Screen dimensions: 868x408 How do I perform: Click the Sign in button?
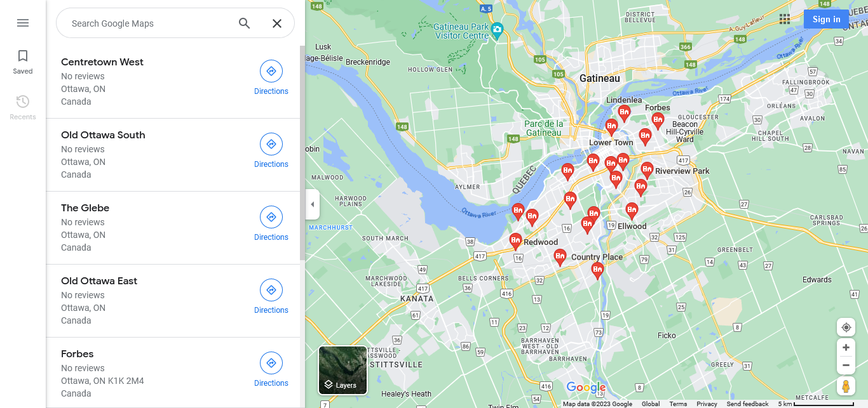coord(826,19)
